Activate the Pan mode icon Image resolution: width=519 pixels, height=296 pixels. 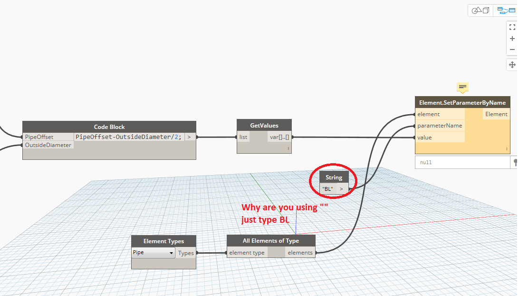[512, 65]
